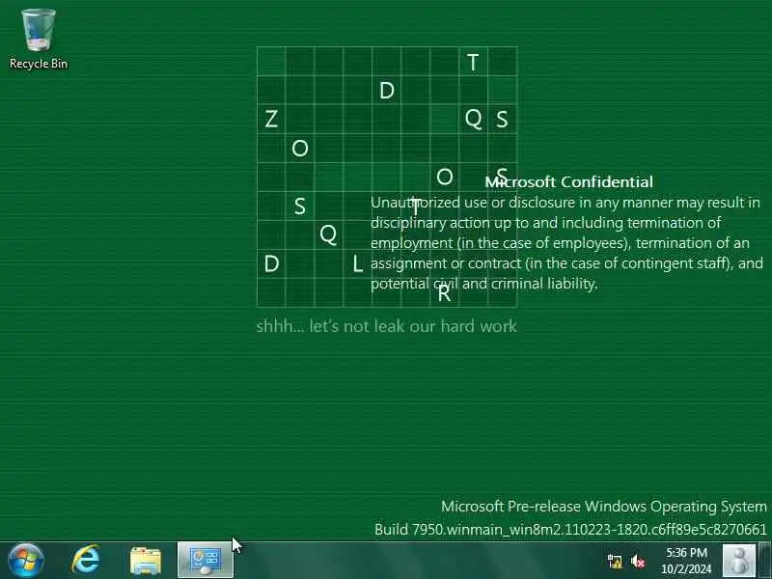The height and width of the screenshot is (579, 772).
Task: Click the date 10/2/2024 in the tray
Action: 686,569
